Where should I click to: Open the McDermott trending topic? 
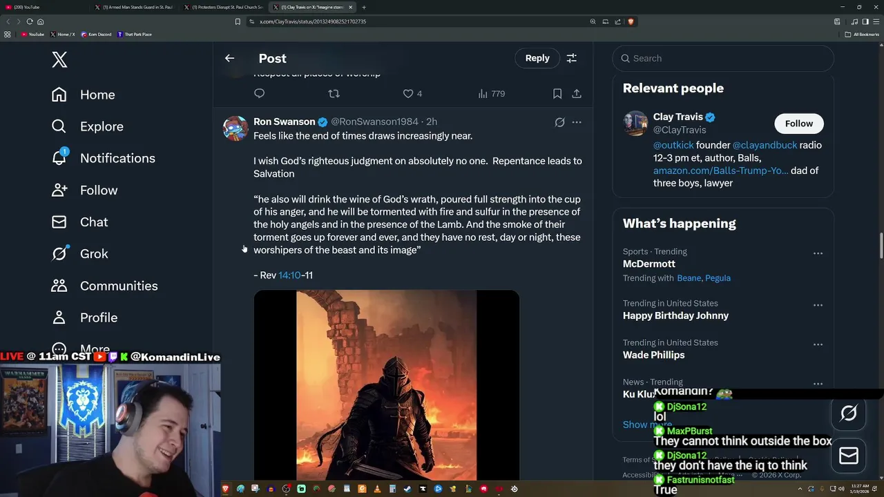point(649,264)
